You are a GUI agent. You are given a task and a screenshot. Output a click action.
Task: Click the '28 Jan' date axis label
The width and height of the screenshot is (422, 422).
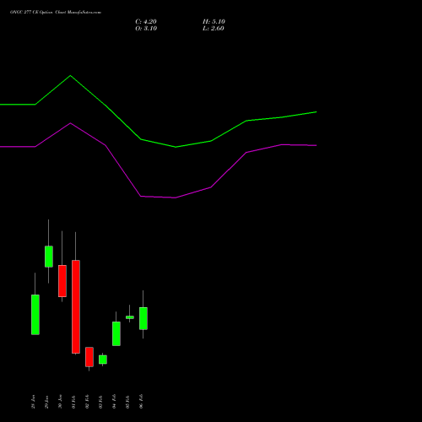(33, 402)
